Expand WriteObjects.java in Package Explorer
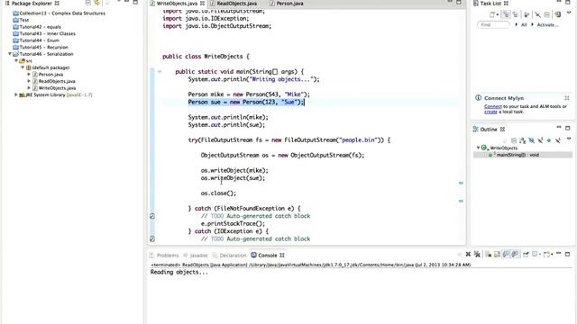Image resolution: width=577 pixels, height=324 pixels. pos(29,88)
